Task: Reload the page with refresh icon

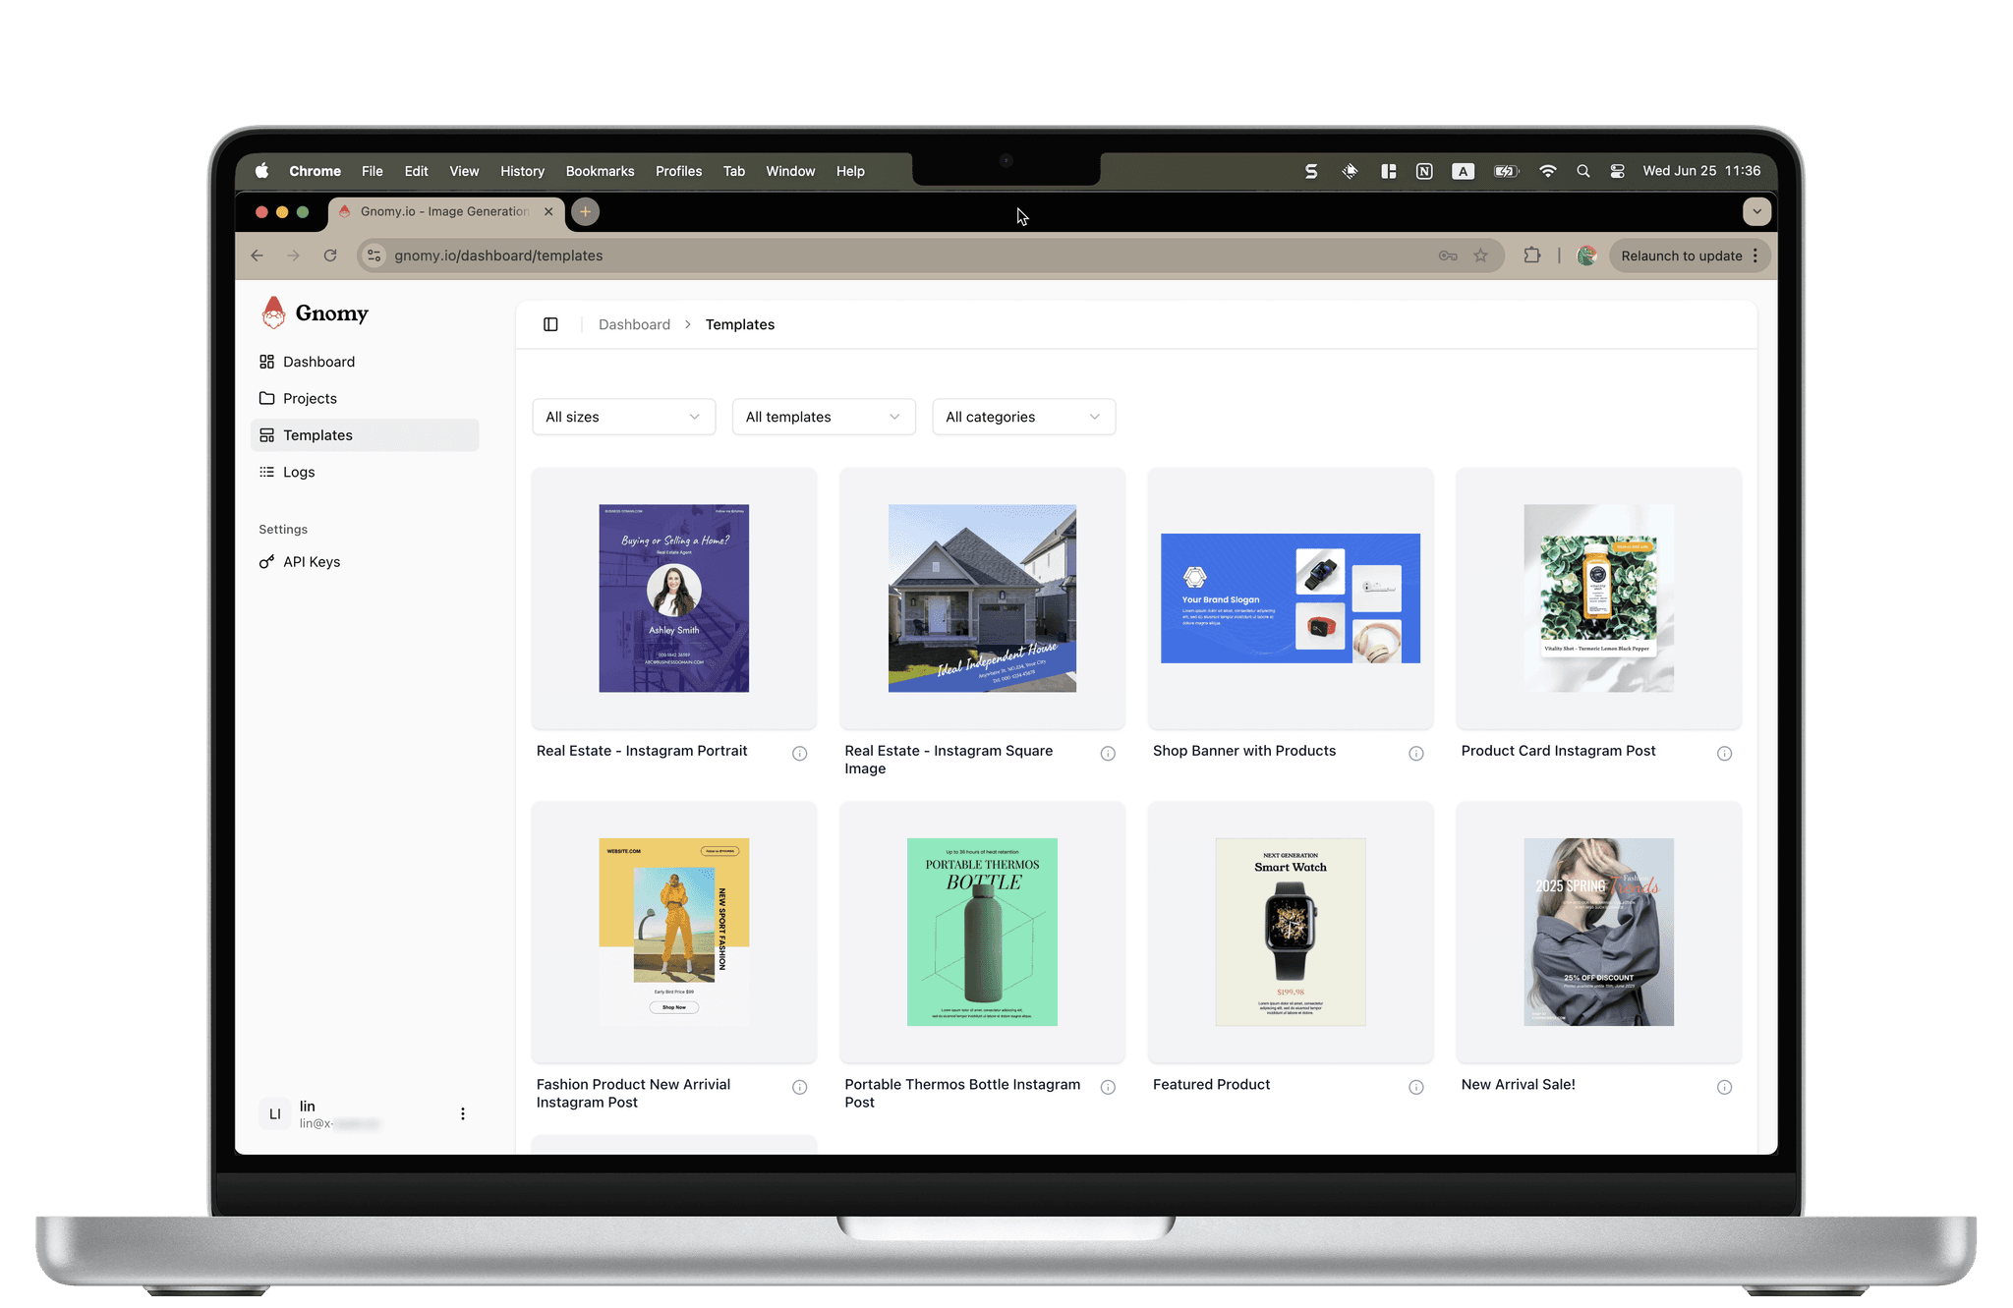Action: click(330, 256)
